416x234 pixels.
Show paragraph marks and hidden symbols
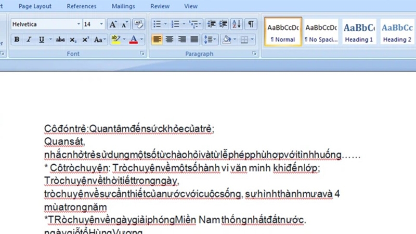tap(251, 24)
